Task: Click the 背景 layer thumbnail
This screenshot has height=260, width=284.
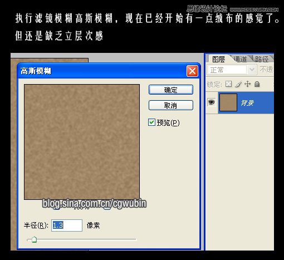Action: pyautogui.click(x=228, y=102)
